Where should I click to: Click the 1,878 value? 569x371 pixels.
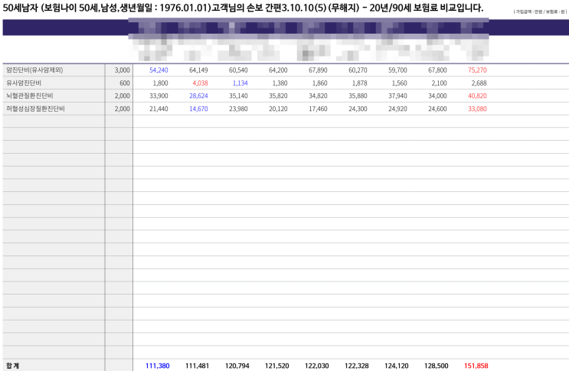pos(360,83)
